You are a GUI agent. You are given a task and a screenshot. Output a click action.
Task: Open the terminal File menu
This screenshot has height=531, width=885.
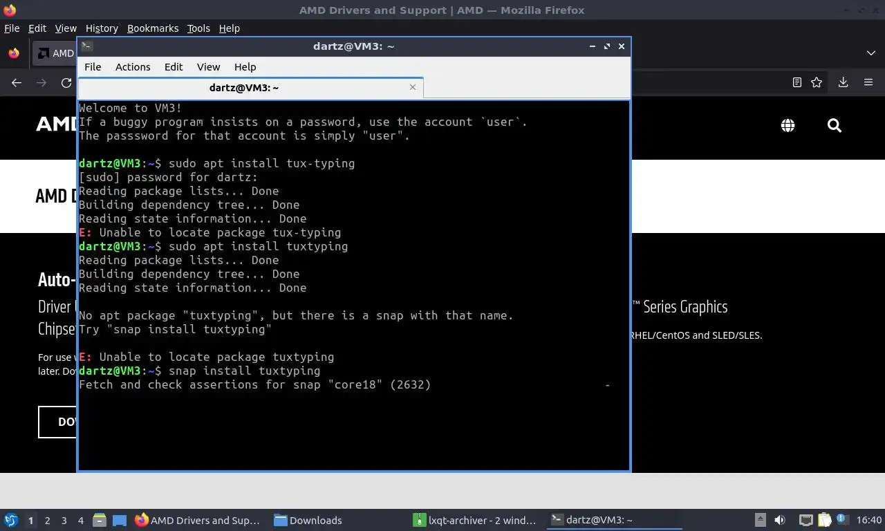[93, 67]
